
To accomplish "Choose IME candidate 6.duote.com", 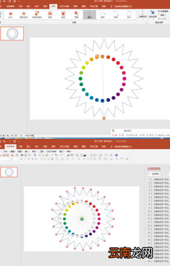I will (162, 135).
